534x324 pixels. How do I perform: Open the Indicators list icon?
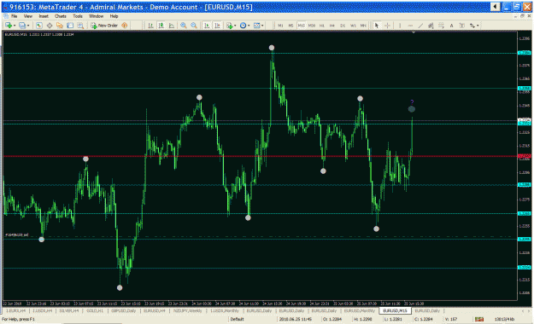pos(230,26)
